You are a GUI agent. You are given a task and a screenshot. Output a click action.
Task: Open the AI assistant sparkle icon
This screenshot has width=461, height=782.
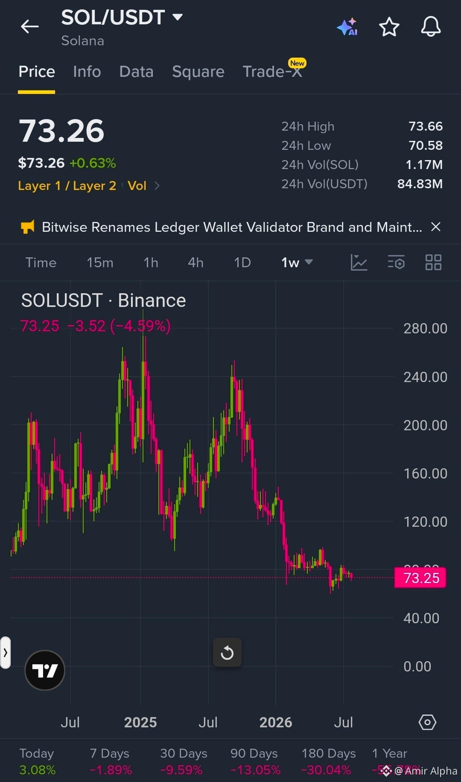347,26
